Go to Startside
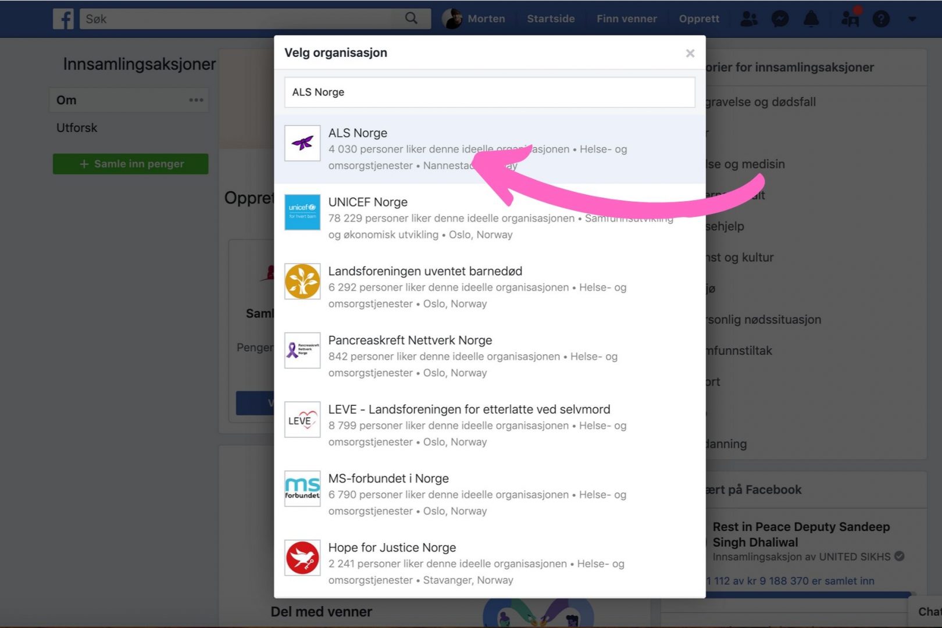 tap(551, 19)
